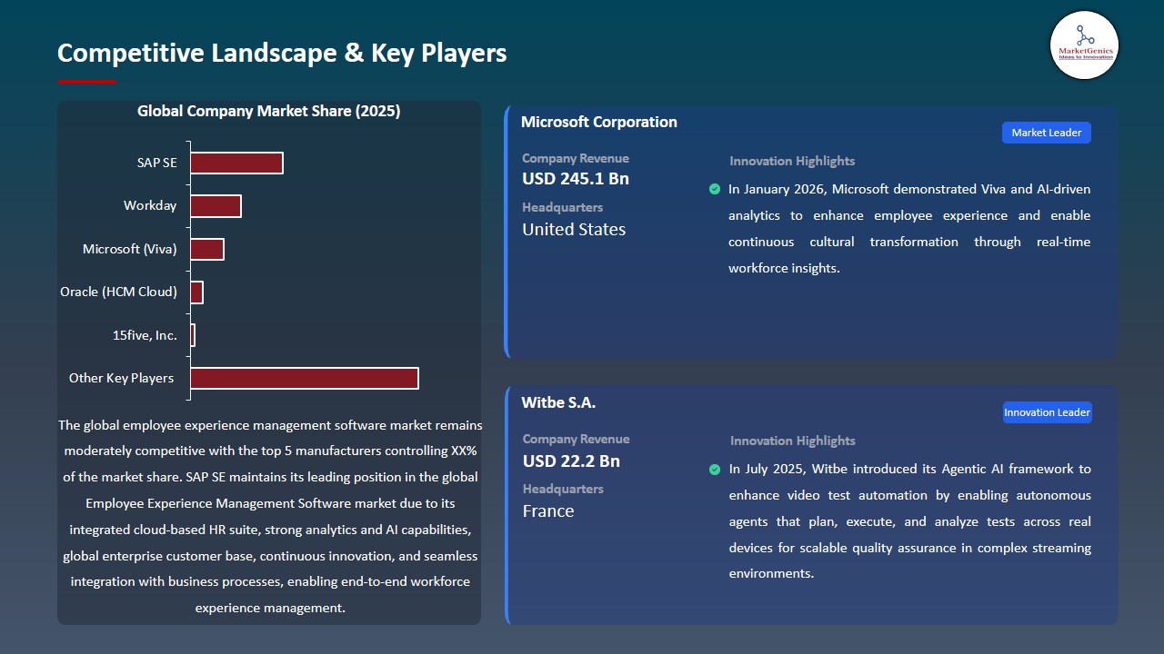Viewport: 1164px width, 654px height.
Task: Click Innovation Highlights label in Witbe card
Action: point(793,441)
